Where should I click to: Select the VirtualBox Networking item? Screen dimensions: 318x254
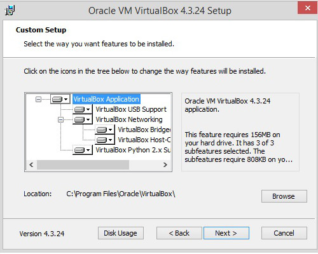point(129,119)
